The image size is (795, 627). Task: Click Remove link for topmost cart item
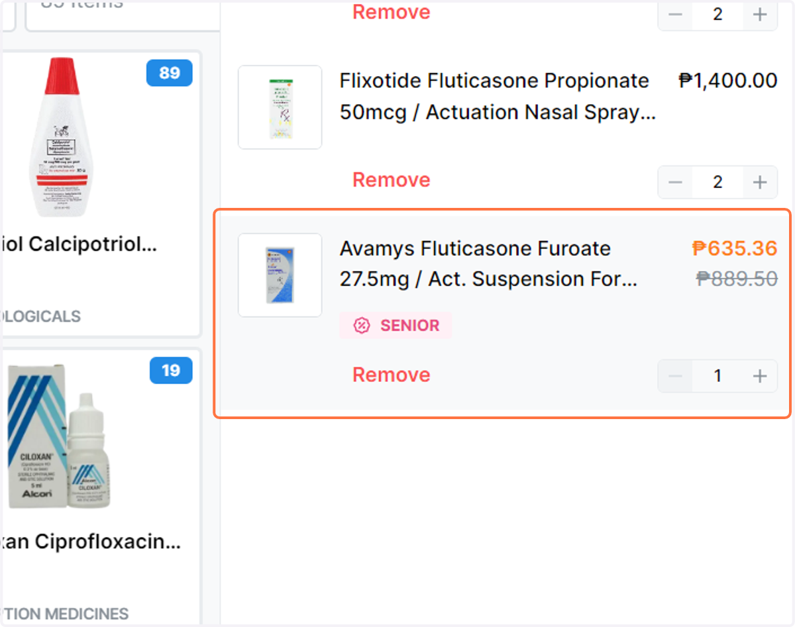pos(392,12)
